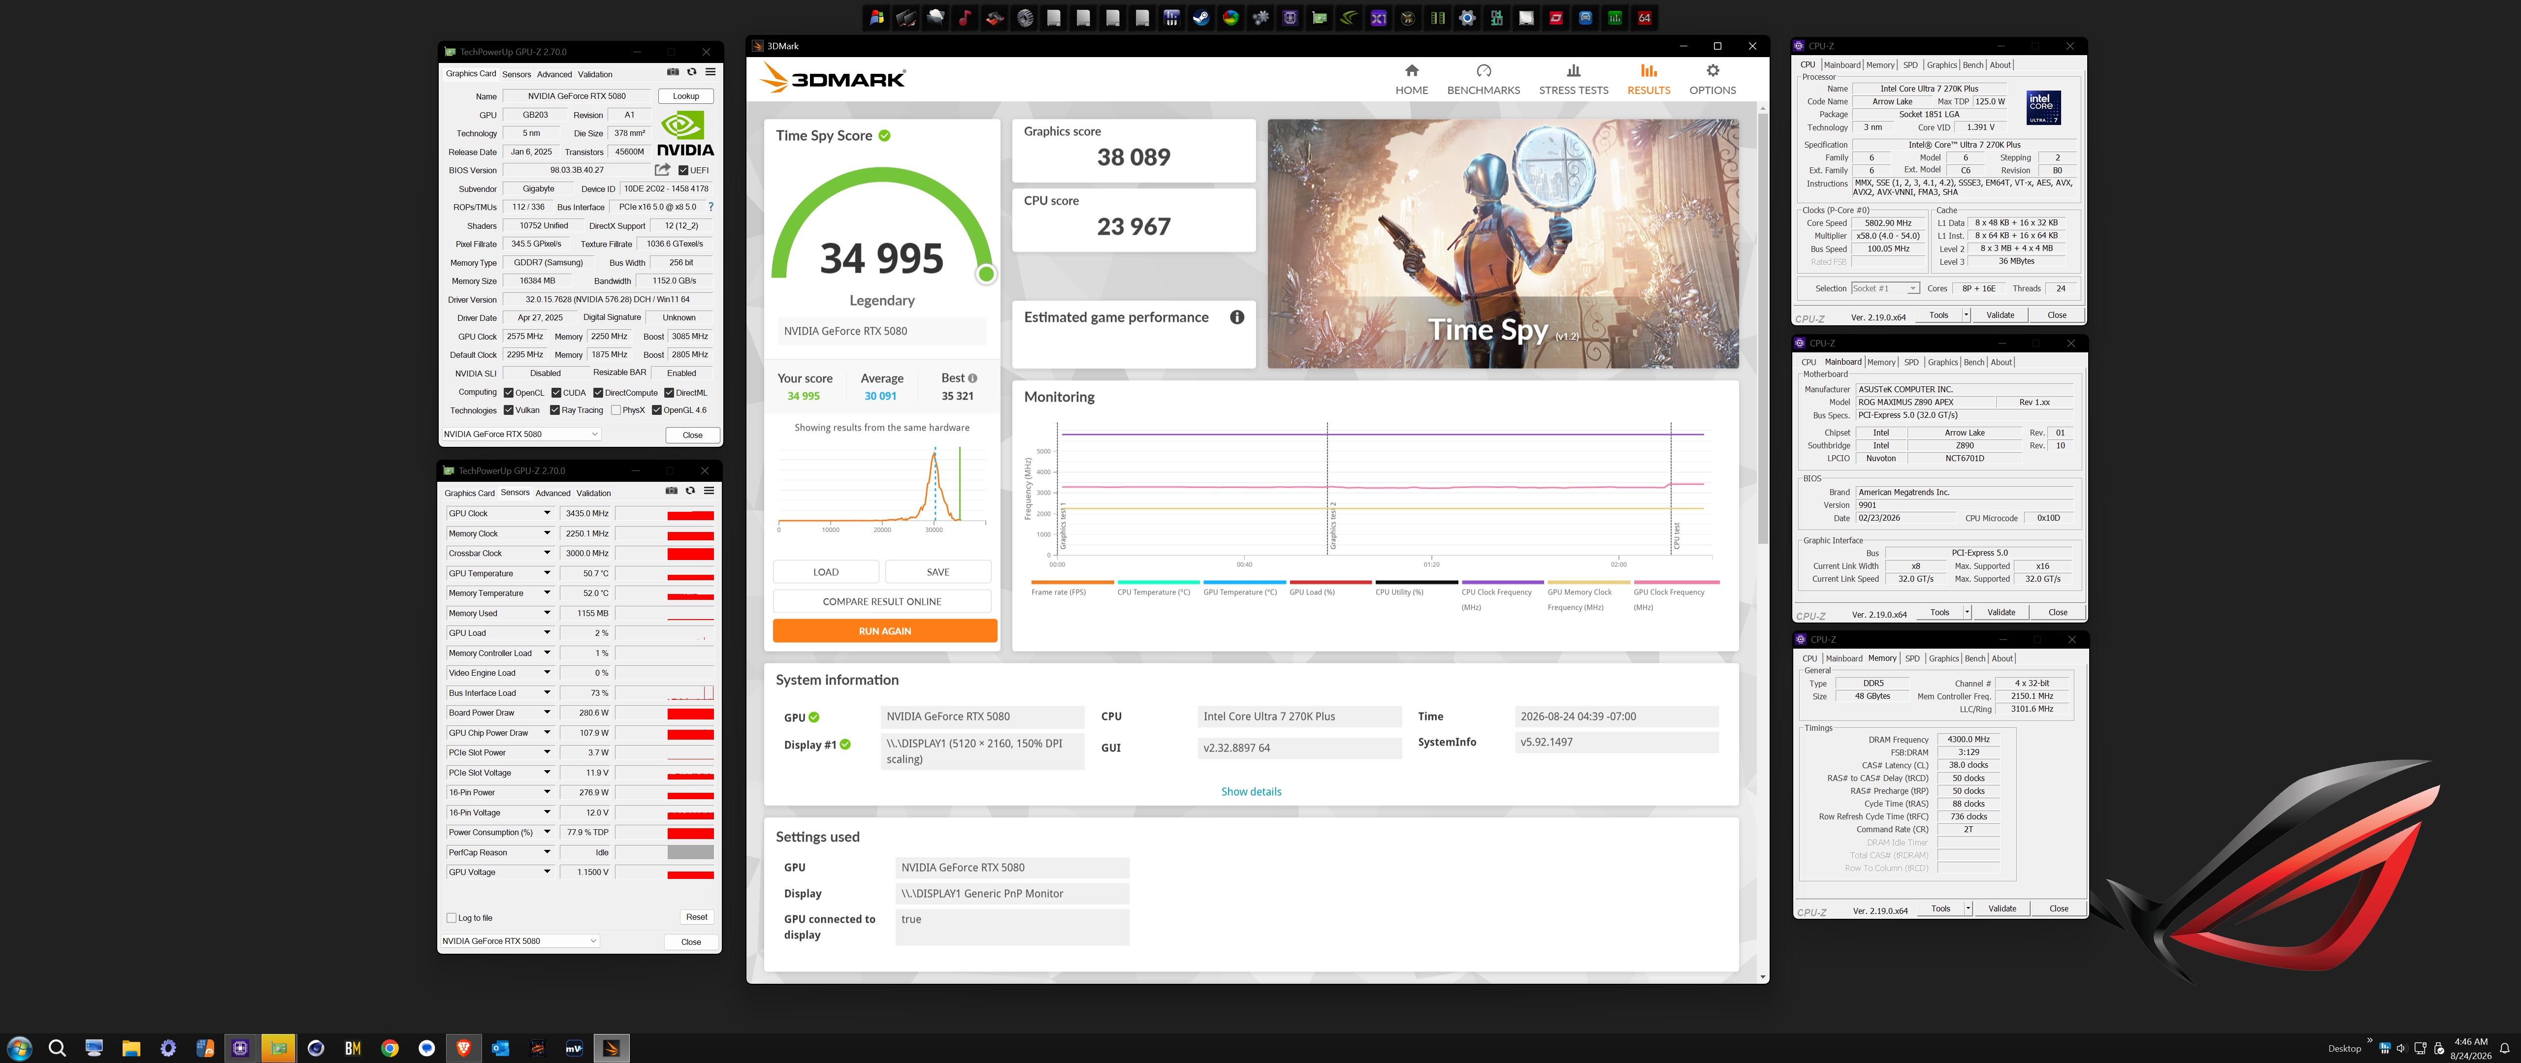Viewport: 2521px width, 1063px height.
Task: Open the hamburger menu in the upper GPU-Z window
Action: point(711,72)
